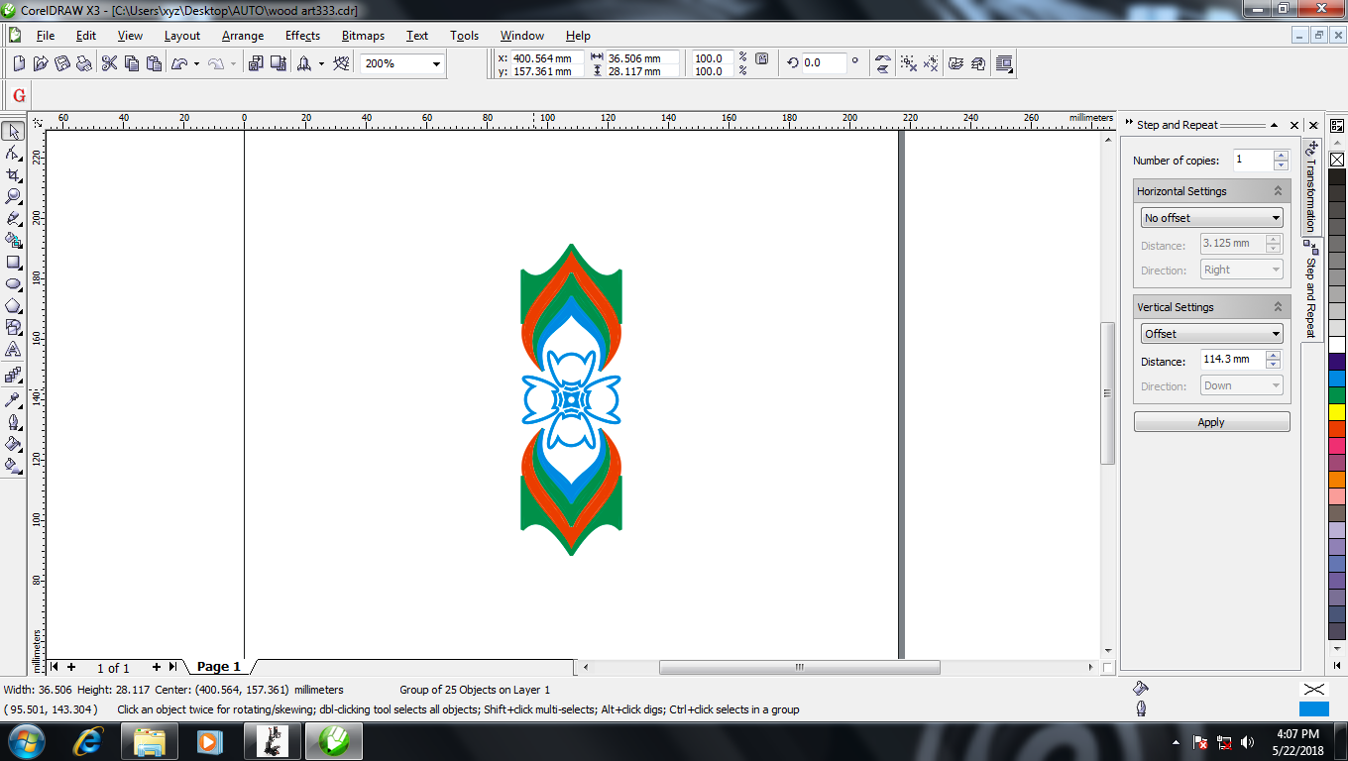Screen dimensions: 1348x761
Task: Switch to the Transformation docker tab
Action: coord(1311,185)
